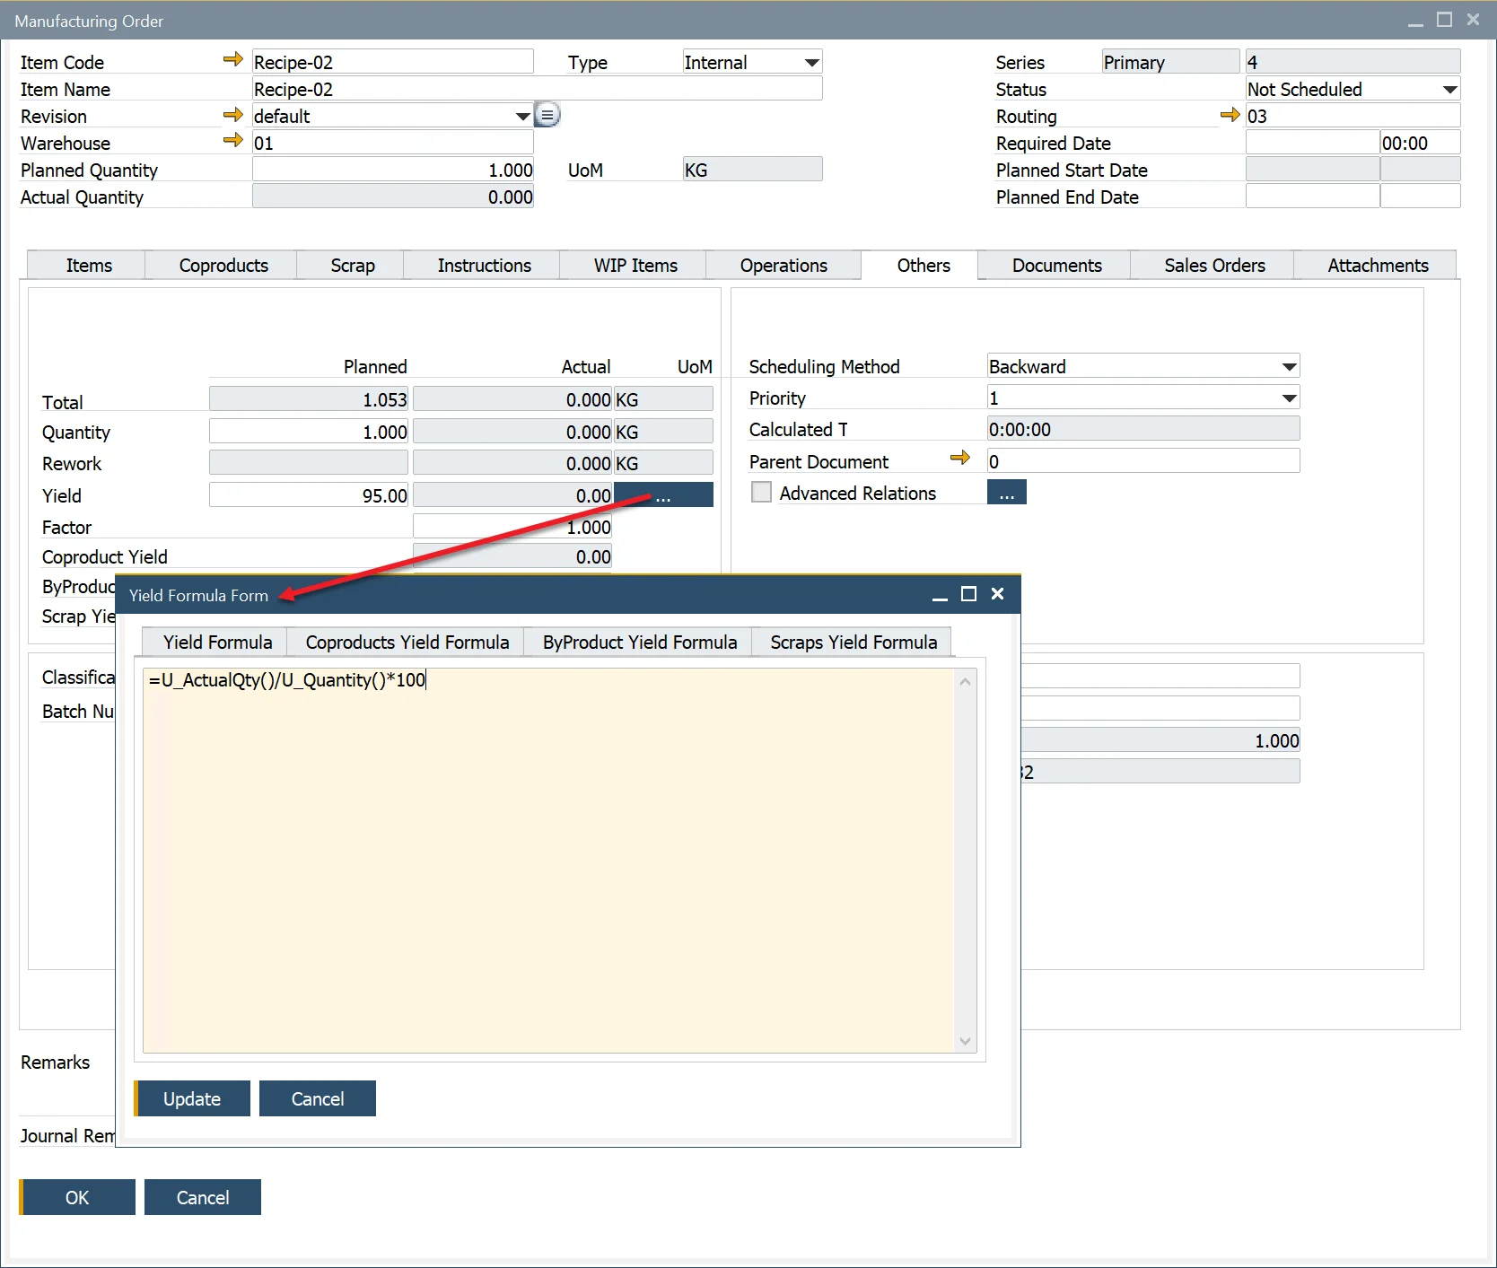Image resolution: width=1497 pixels, height=1268 pixels.
Task: Open the Operations tab
Action: click(783, 266)
